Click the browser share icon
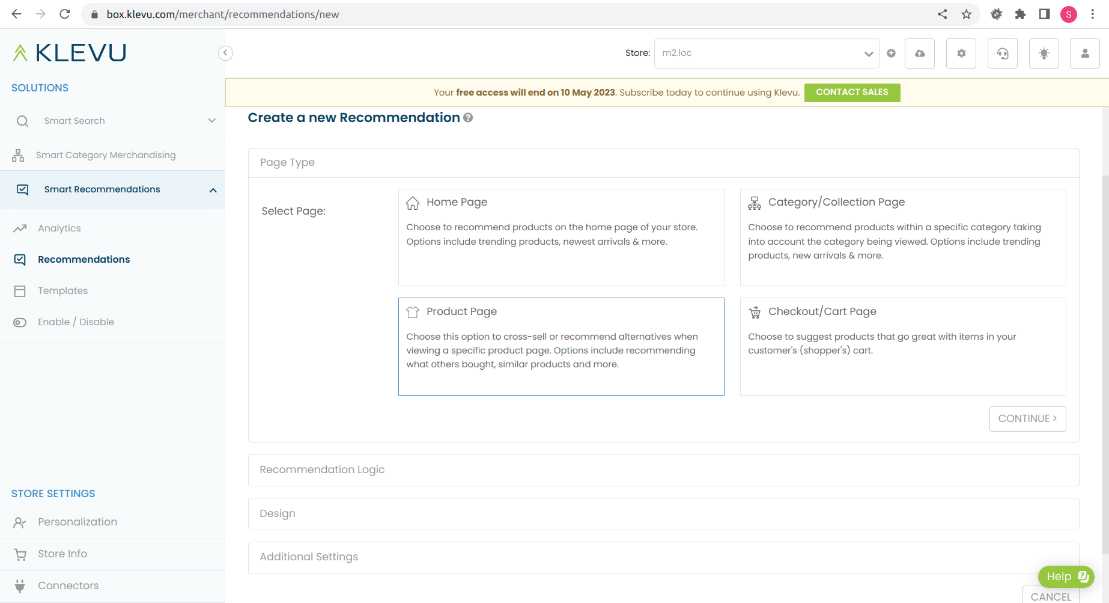This screenshot has width=1109, height=603. [x=943, y=14]
